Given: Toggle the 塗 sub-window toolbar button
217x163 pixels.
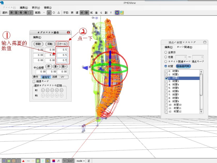Looking at the screenshot, I should [x=96, y=13].
